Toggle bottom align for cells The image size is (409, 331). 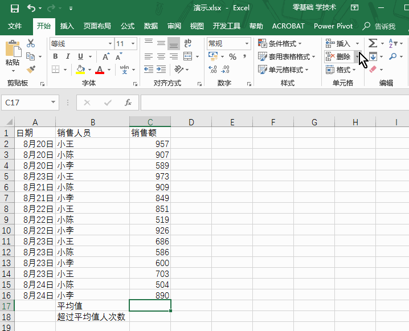[x=174, y=43]
